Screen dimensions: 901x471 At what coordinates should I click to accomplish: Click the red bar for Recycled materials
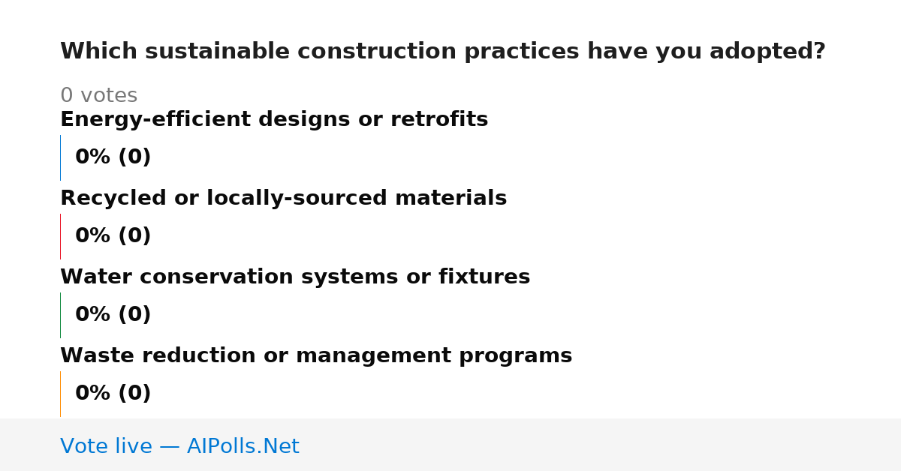(x=60, y=236)
